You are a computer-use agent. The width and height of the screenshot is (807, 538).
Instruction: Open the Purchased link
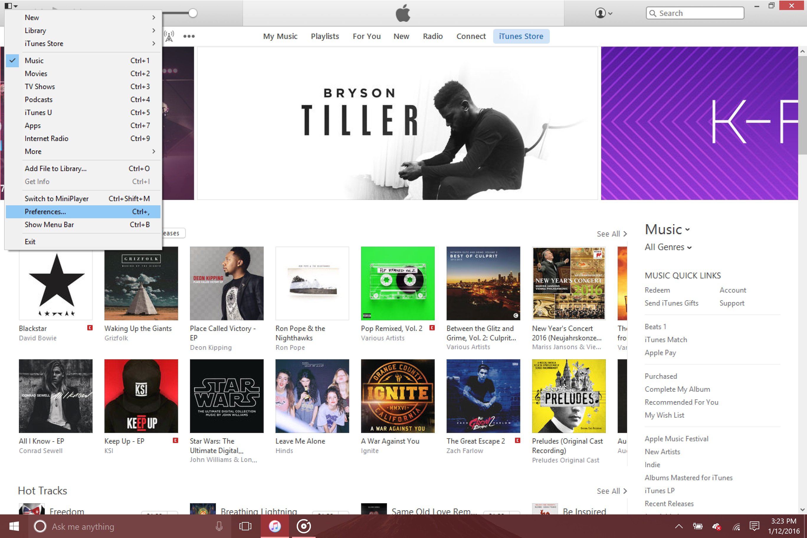[x=660, y=376]
